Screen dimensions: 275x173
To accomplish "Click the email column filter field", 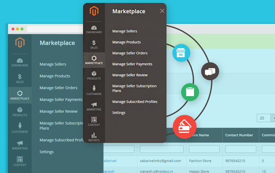I will tap(161, 149).
